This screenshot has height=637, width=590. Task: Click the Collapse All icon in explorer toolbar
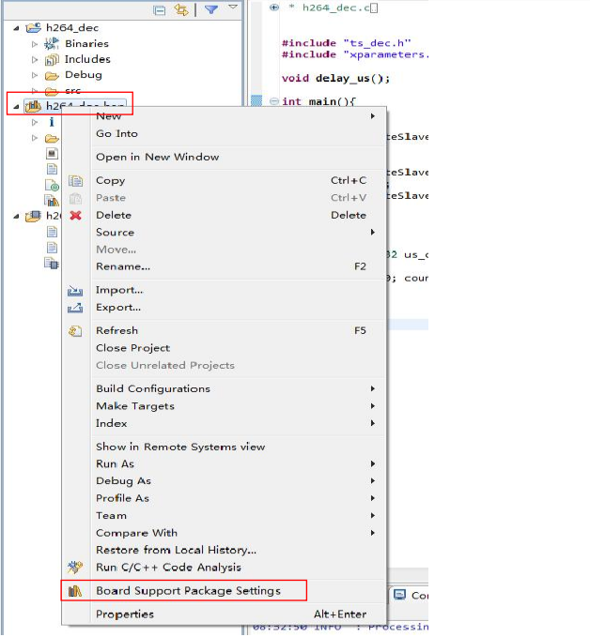tap(159, 9)
